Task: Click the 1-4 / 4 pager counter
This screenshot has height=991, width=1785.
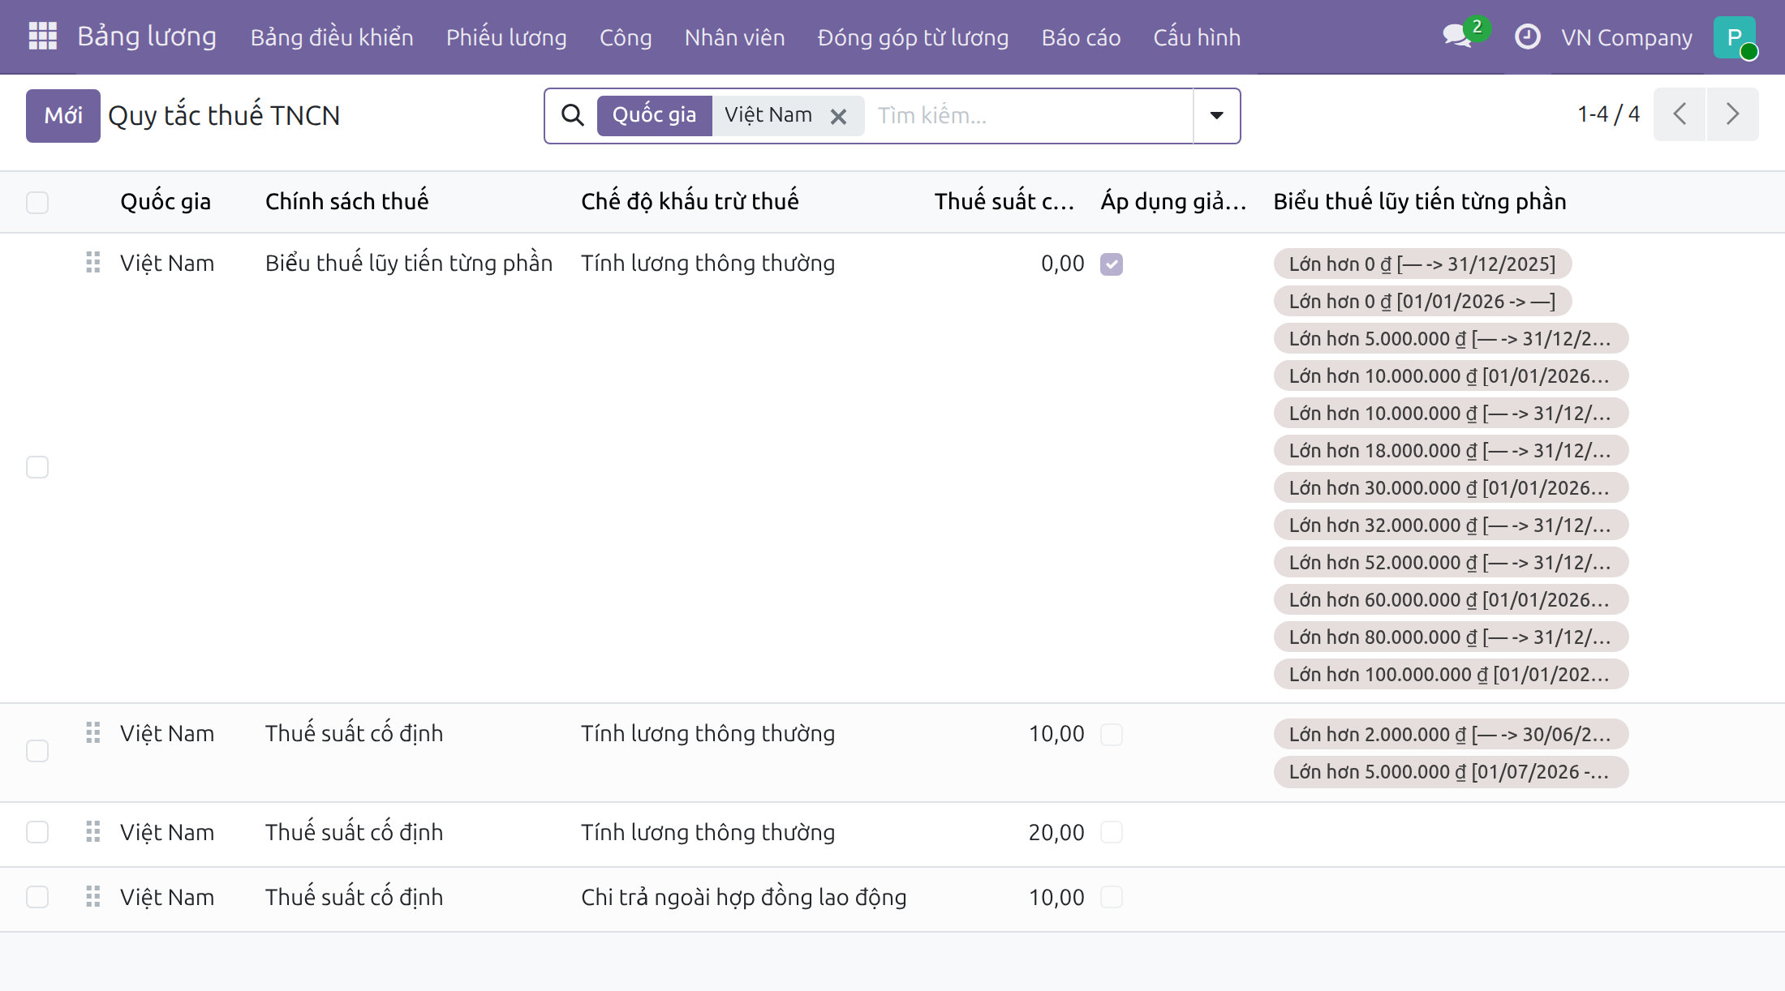Action: 1608,114
